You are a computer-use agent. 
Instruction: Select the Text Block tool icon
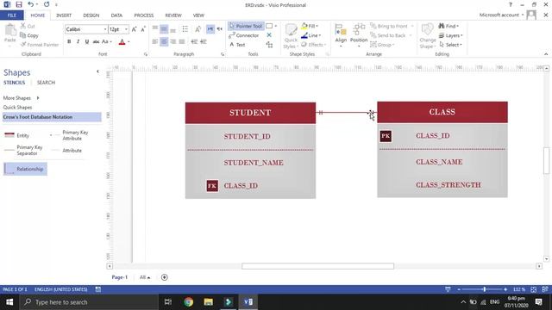coord(270,45)
